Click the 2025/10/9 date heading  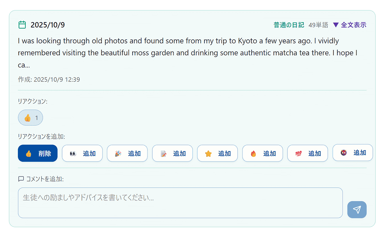click(48, 25)
